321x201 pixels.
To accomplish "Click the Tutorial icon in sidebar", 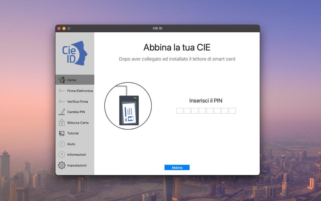I will tap(61, 133).
